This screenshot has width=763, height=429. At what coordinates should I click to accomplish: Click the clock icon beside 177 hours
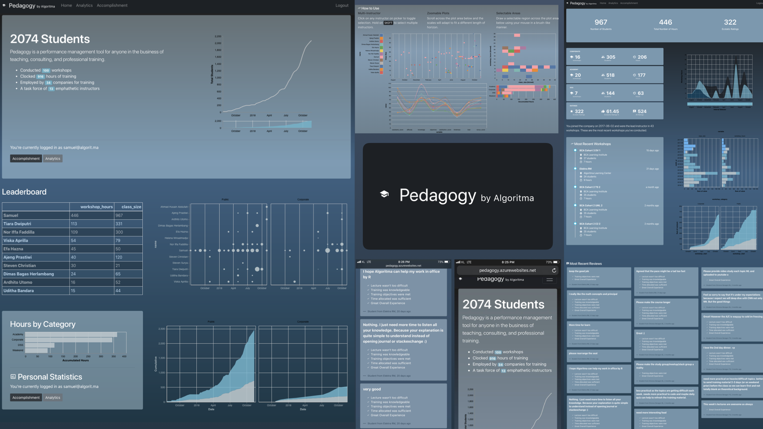coord(634,75)
